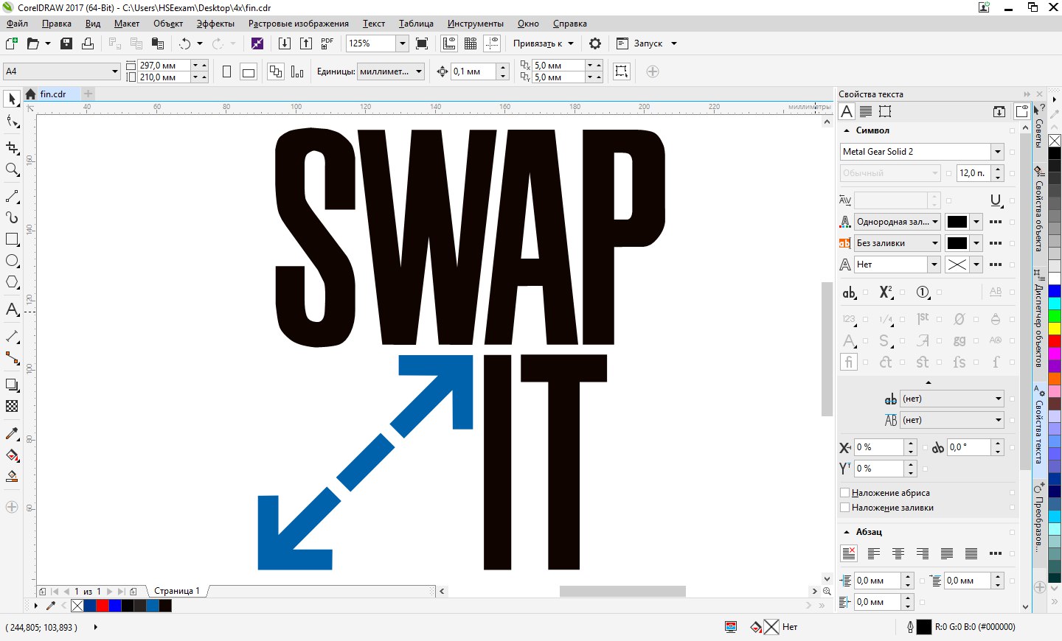Enable Наложение абриса checkbox

pyautogui.click(x=845, y=492)
